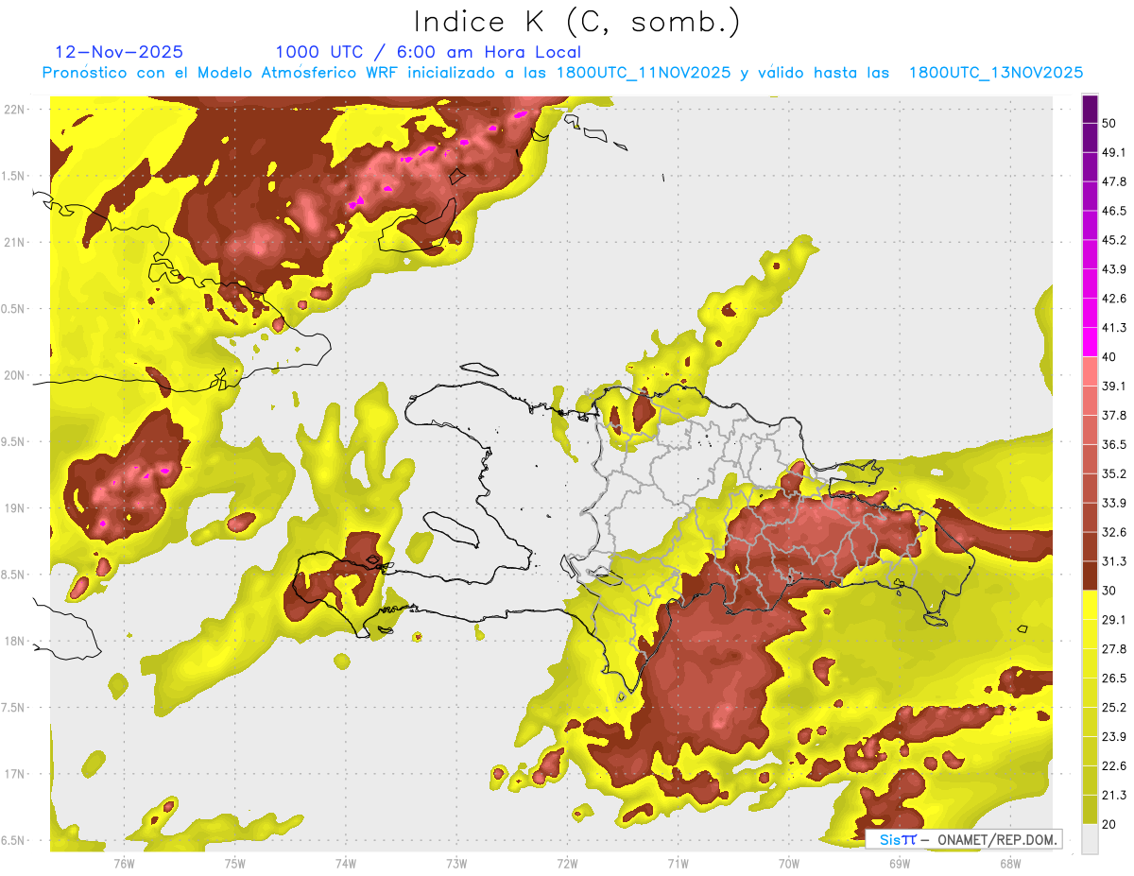The width and height of the screenshot is (1134, 876).
Task: Click the '22.6' legend value
Action: pos(1114,766)
